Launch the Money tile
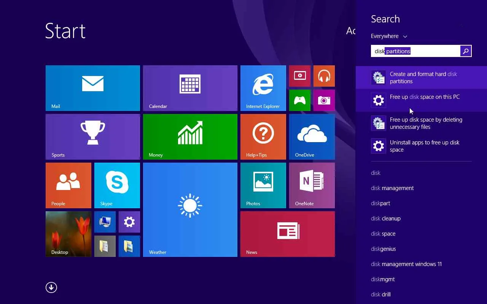Viewport: 487px width, 304px height. (190, 137)
